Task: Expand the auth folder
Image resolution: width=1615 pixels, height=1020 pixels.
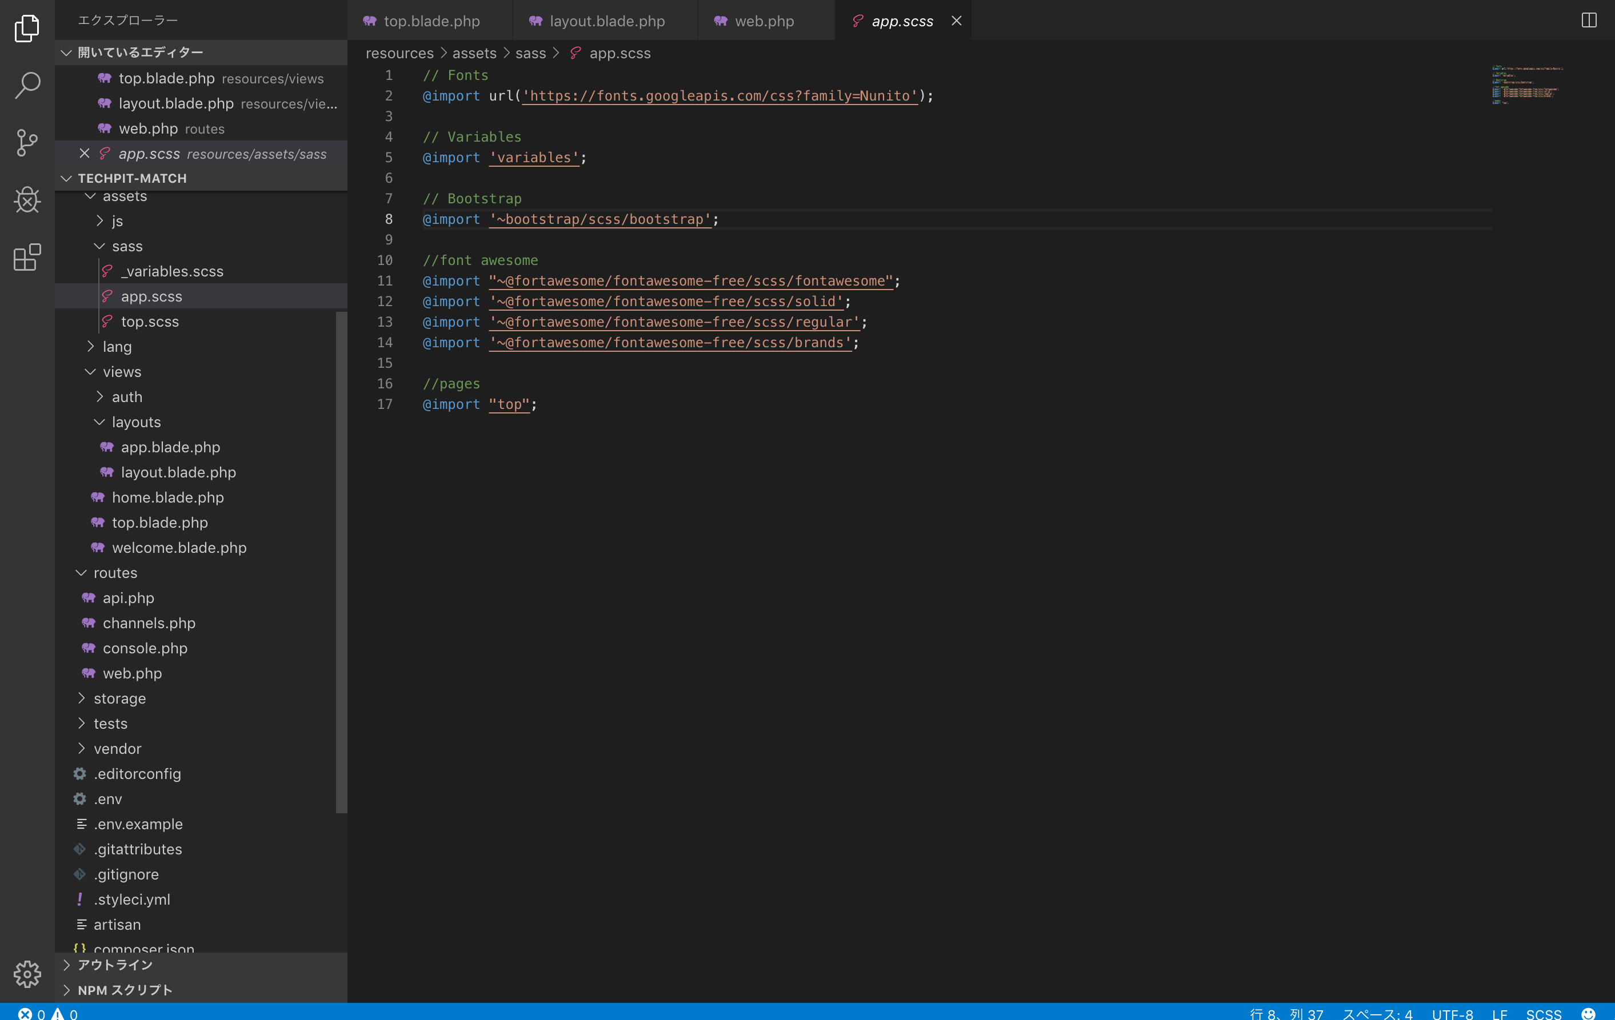Action: [x=201, y=397]
